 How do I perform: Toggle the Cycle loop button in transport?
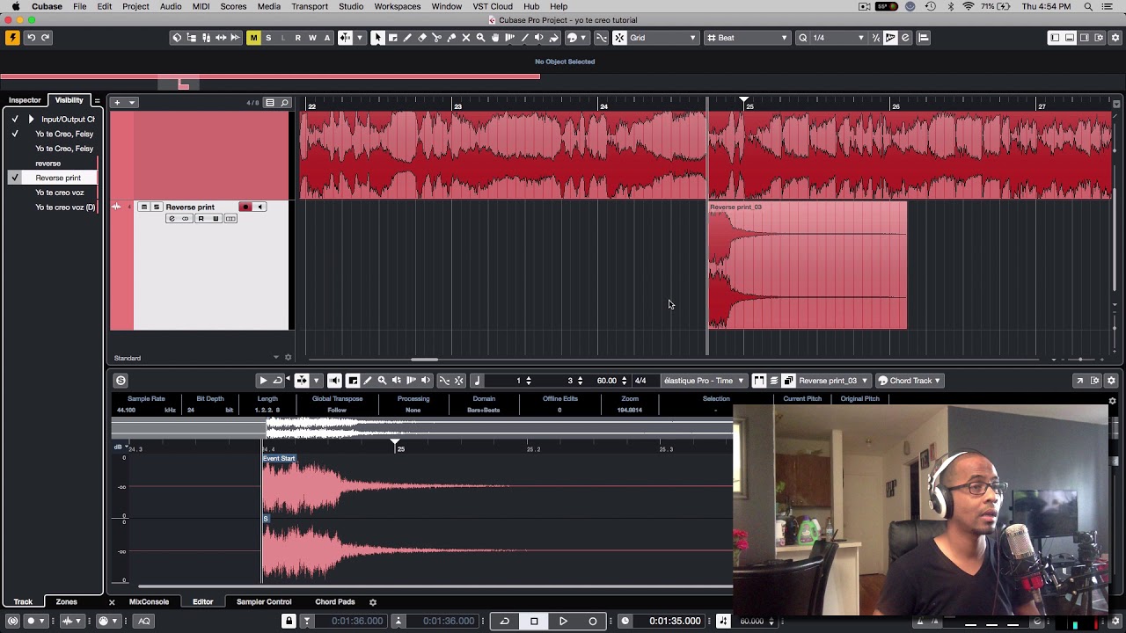pyautogui.click(x=504, y=621)
